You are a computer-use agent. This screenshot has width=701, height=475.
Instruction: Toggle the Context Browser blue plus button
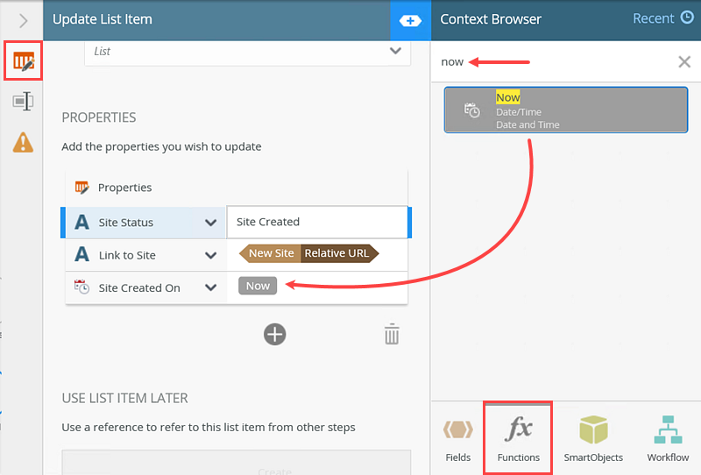point(410,20)
